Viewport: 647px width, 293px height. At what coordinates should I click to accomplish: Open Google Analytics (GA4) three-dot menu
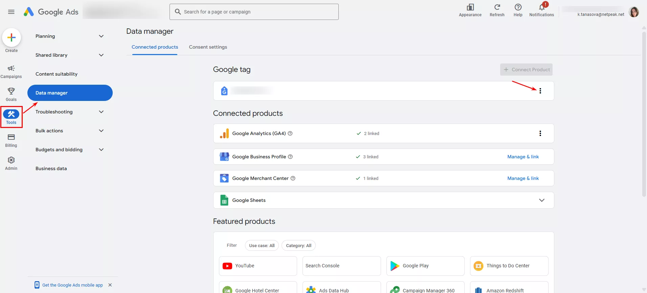coord(540,133)
